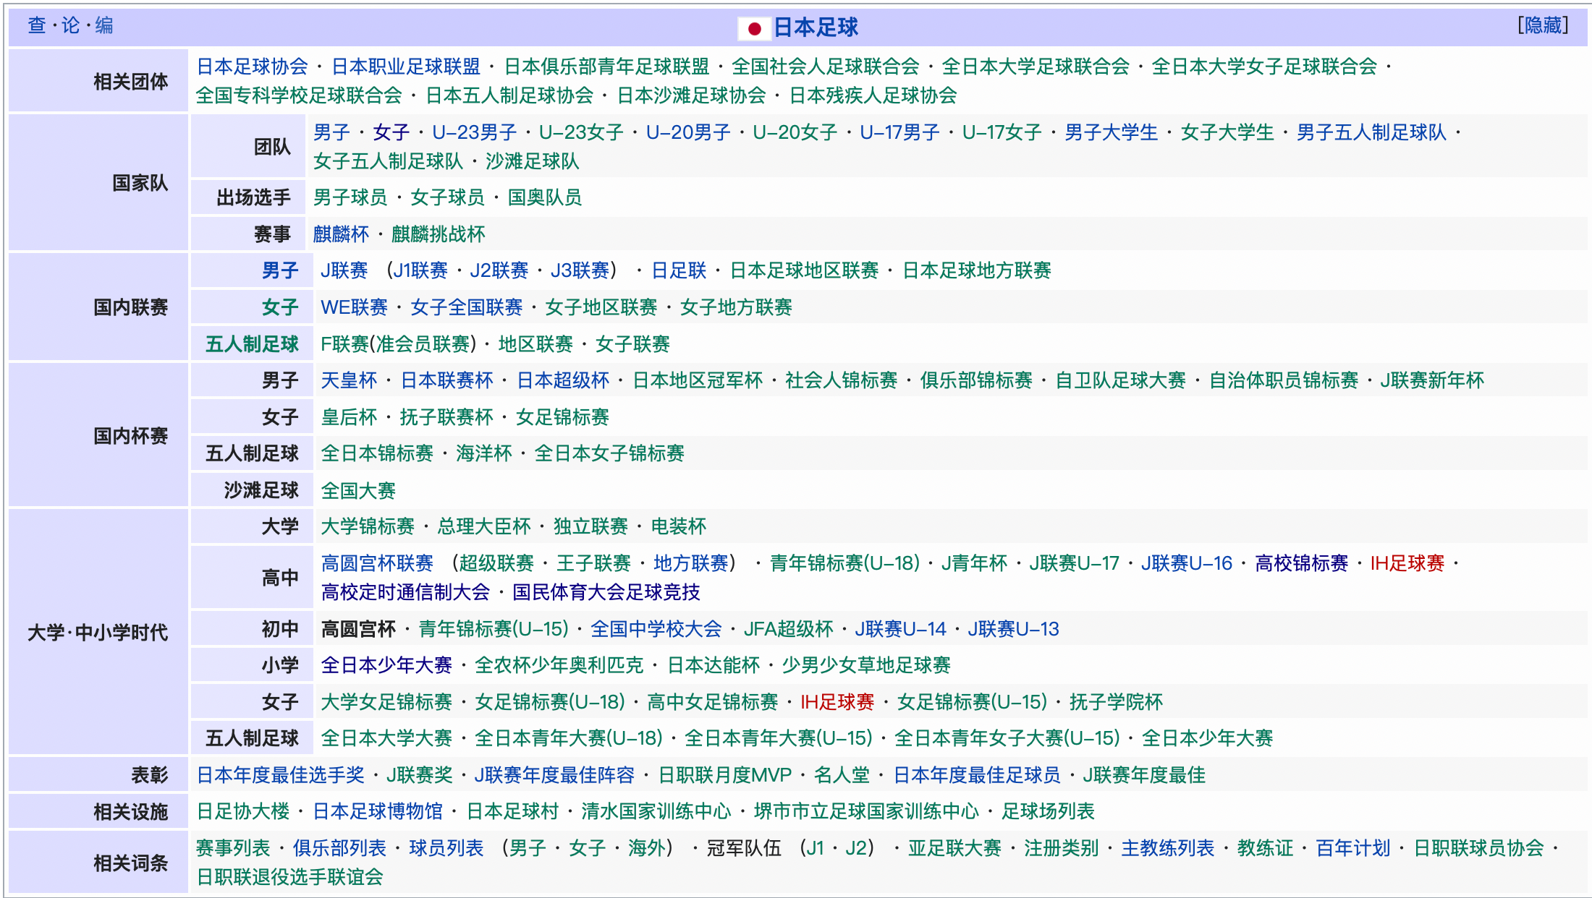The width and height of the screenshot is (1592, 898).
Task: Open 日本残疾人足球协会 link
Action: pos(873,95)
